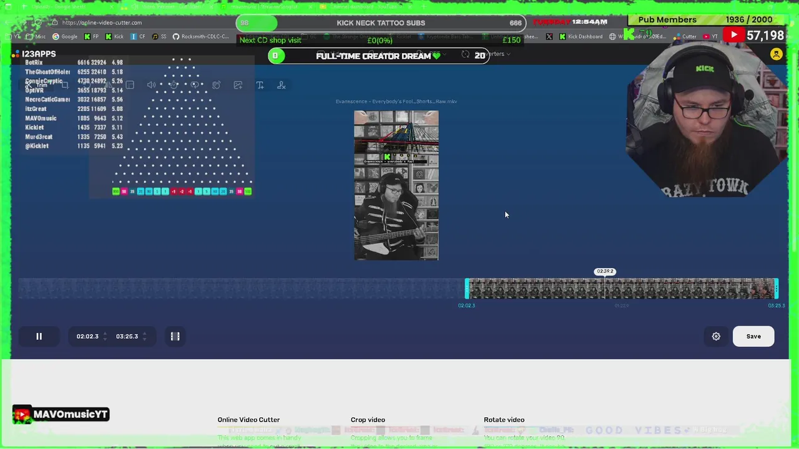The image size is (799, 449).
Task: Click inside the selected timeline clip
Action: pos(622,289)
